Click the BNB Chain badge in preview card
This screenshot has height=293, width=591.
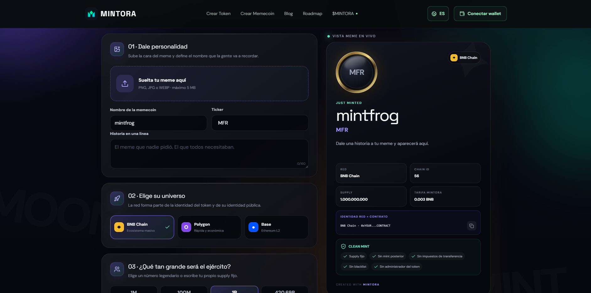[x=464, y=58]
